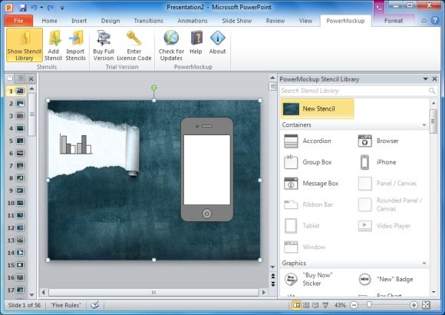This screenshot has width=445, height=315.
Task: Click the Undo icon
Action: point(34,8)
